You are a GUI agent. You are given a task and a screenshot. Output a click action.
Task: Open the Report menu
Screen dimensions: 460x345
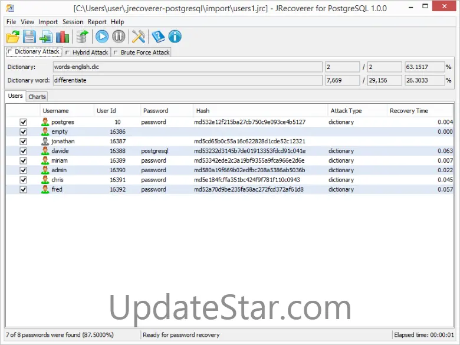[x=97, y=22]
